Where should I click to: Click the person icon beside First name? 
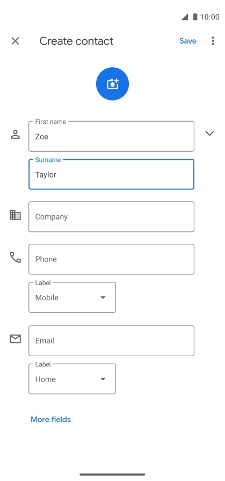click(16, 135)
